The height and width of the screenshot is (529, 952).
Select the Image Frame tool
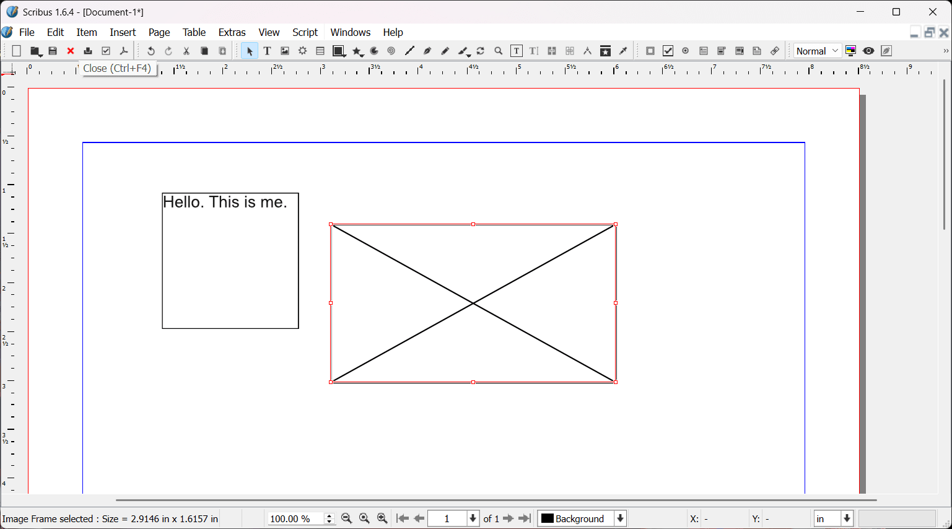(x=285, y=51)
